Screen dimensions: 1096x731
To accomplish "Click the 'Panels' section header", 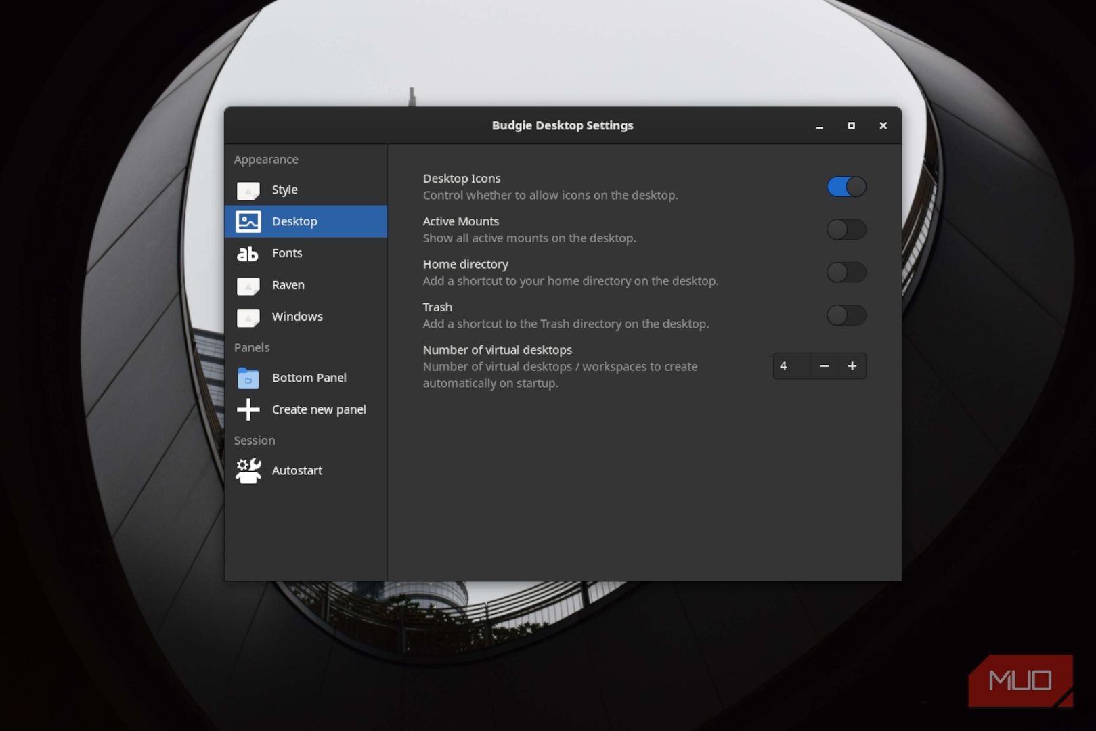I will [252, 347].
